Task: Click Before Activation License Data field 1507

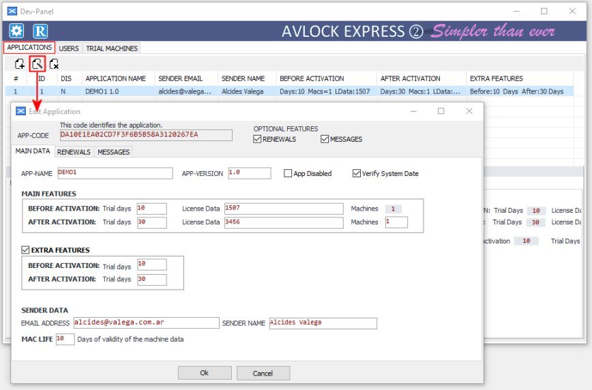Action: point(284,209)
